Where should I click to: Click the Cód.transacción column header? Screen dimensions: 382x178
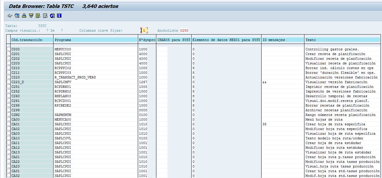[x=32, y=40]
